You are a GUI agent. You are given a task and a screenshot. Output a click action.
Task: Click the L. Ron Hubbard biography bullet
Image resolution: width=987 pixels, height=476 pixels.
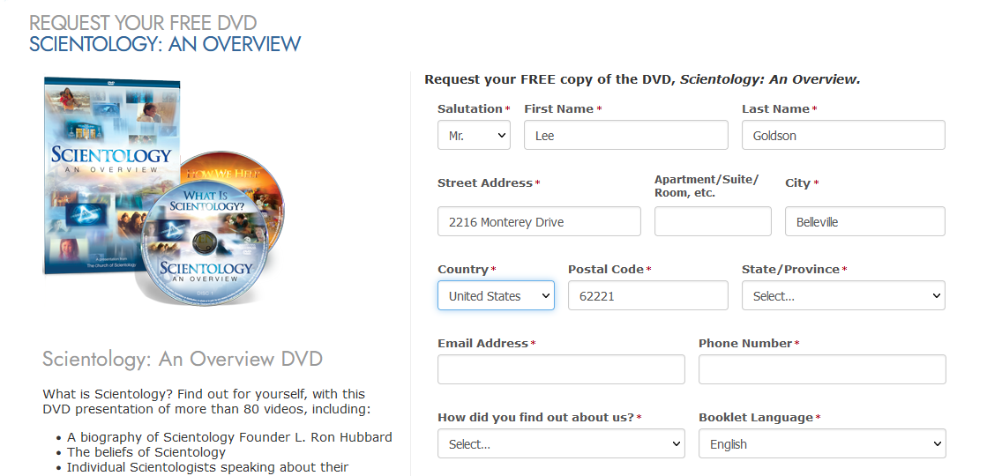point(229,437)
